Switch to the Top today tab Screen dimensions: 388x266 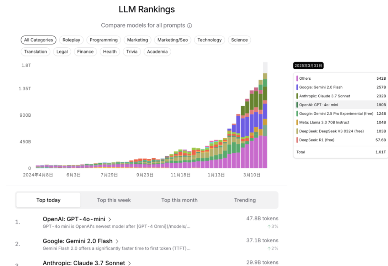click(x=48, y=200)
